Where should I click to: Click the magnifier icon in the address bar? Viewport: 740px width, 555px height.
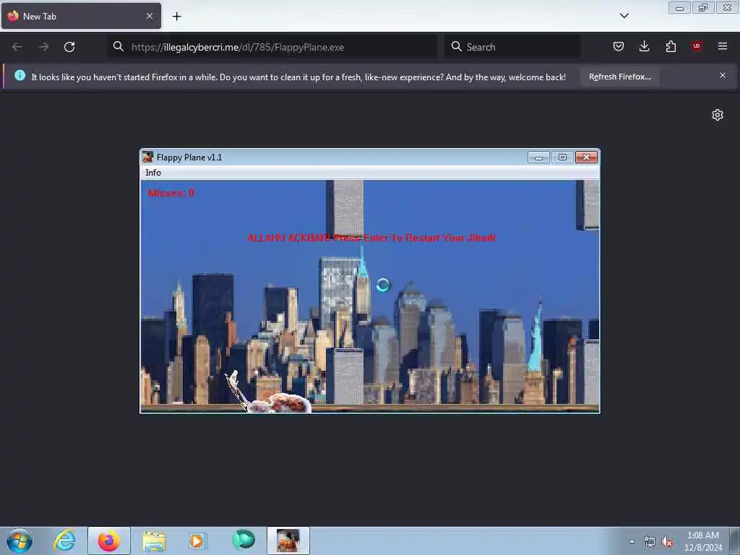[119, 46]
